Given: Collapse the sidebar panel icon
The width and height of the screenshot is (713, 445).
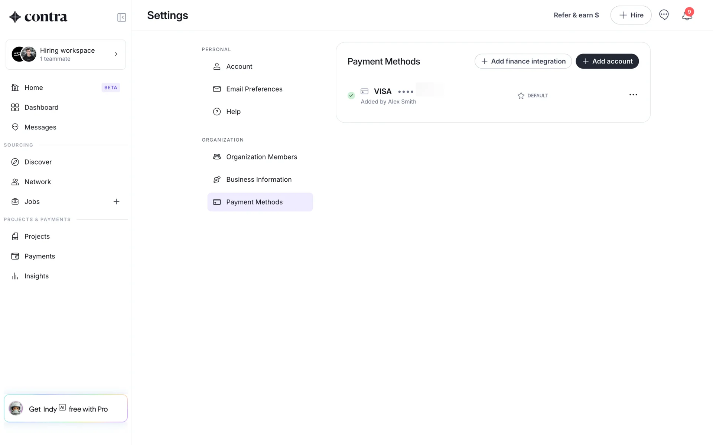Looking at the screenshot, I should tap(121, 17).
